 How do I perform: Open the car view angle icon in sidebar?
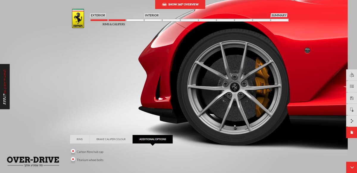(352, 75)
